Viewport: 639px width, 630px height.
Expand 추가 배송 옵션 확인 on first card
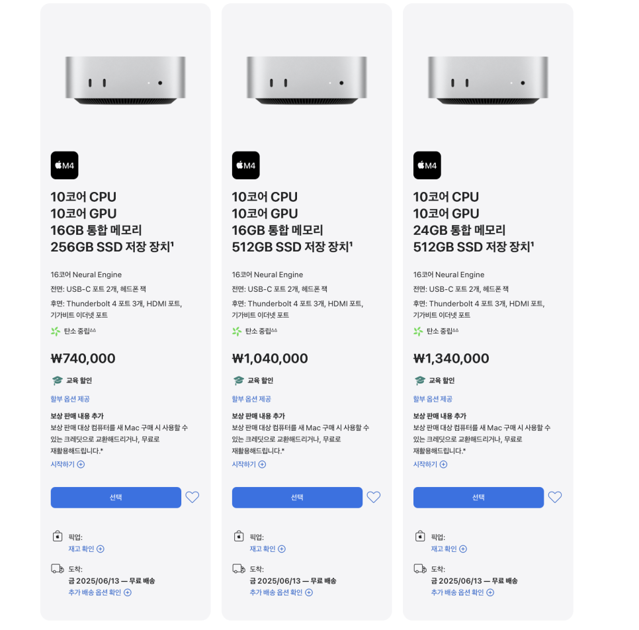click(x=100, y=592)
